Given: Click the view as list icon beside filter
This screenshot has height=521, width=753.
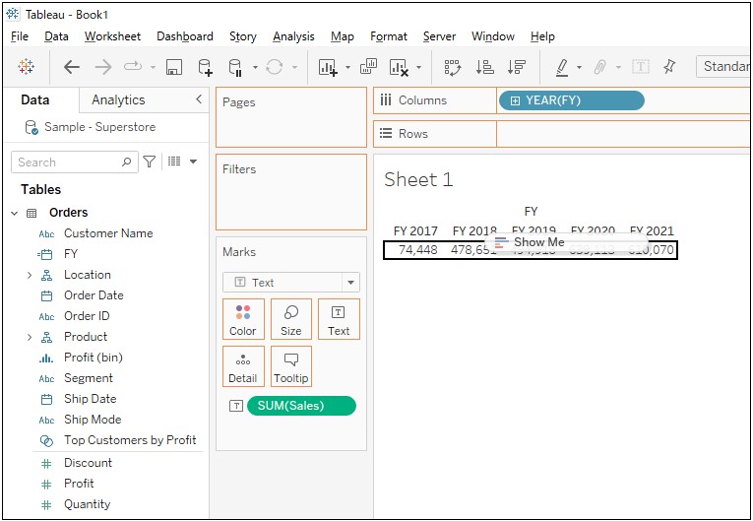Looking at the screenshot, I should (174, 162).
